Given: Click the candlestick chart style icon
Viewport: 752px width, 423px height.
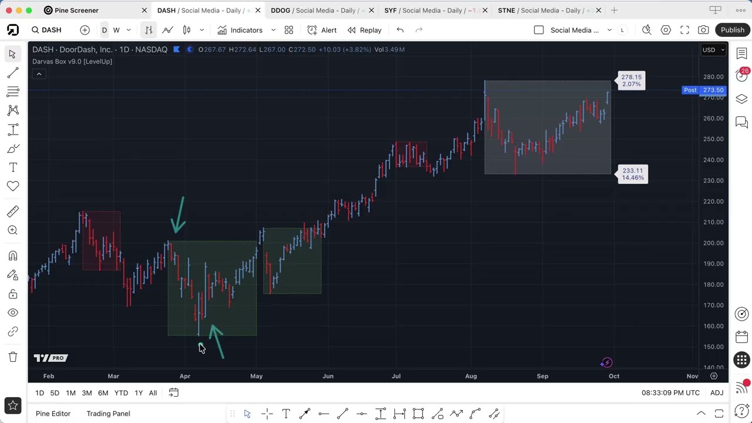Looking at the screenshot, I should click(187, 30).
